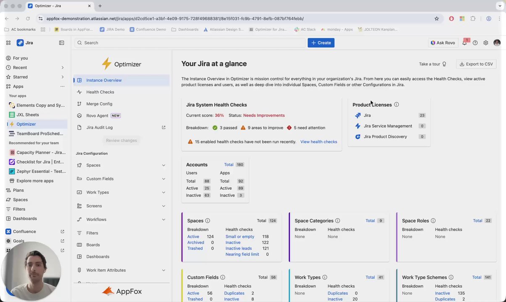The height and width of the screenshot is (302, 506).
Task: Click Total link in Accounts card
Action: pyautogui.click(x=228, y=165)
